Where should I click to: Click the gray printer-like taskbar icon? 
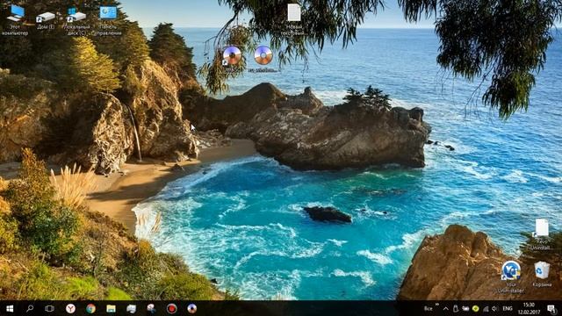click(131, 308)
